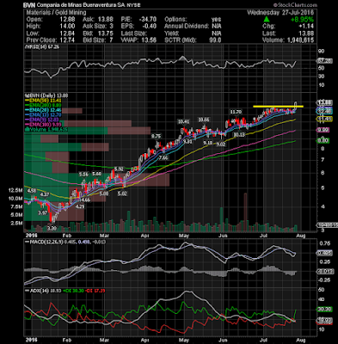The height and width of the screenshot is (344, 338).
Task: Click the 2.5M volume axis label
Action: tap(16, 223)
